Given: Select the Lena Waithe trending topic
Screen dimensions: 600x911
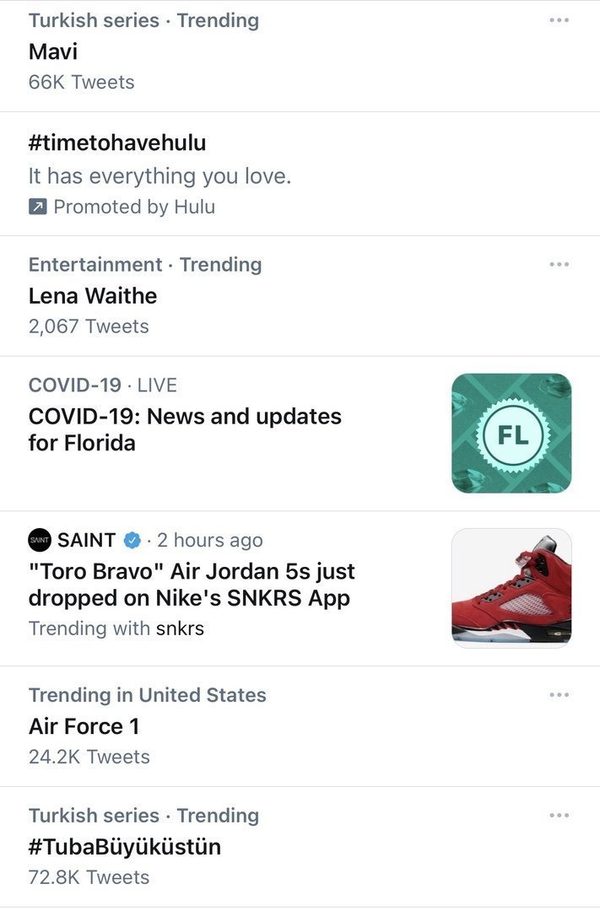Looking at the screenshot, I should [93, 296].
